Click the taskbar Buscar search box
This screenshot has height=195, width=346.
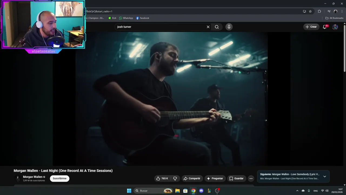coord(153,191)
